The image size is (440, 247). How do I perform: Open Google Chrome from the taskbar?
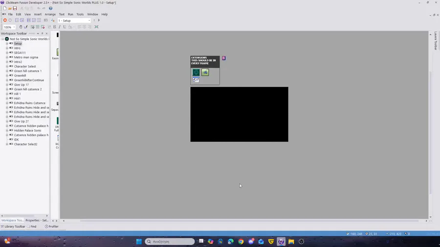tap(241, 242)
